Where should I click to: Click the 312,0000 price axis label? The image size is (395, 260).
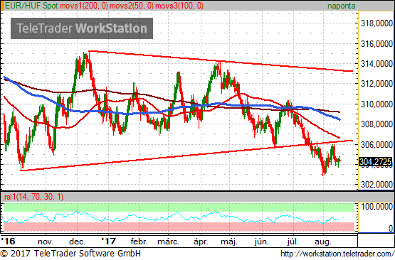point(376,84)
